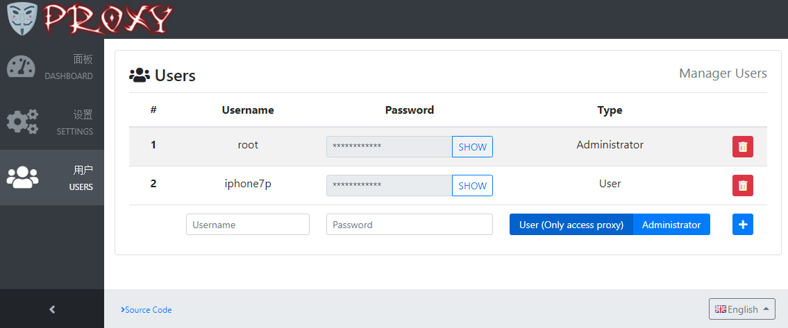The image size is (788, 328).
Task: Click the 'root' username cell
Action: [x=248, y=145]
